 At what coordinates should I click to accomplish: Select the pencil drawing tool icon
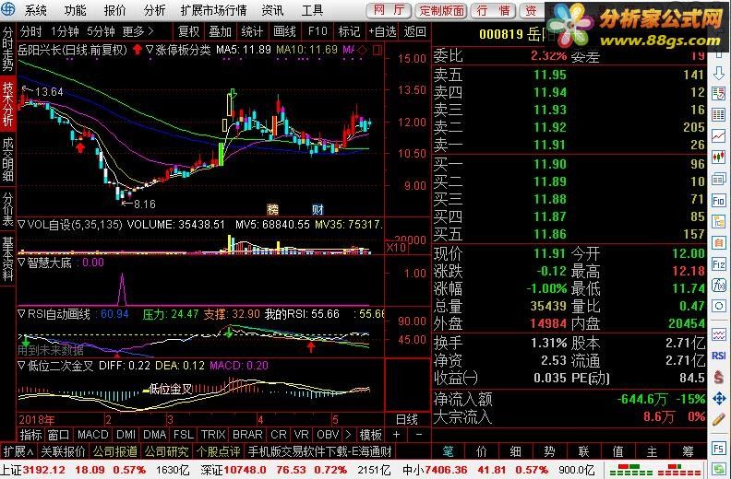point(718,420)
